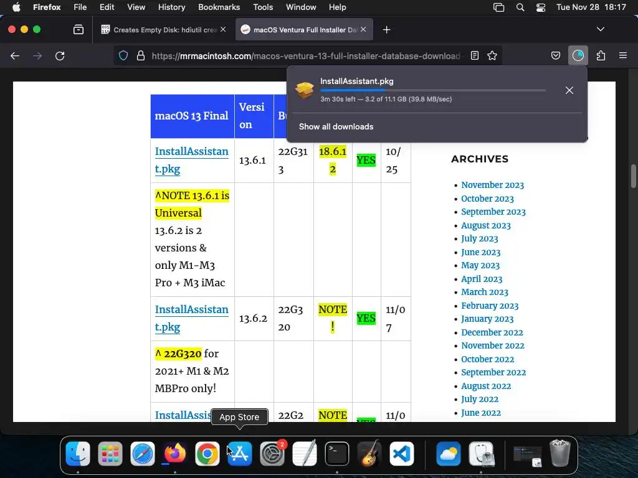Open the October 2022 archive link
This screenshot has width=638, height=478.
click(x=487, y=359)
